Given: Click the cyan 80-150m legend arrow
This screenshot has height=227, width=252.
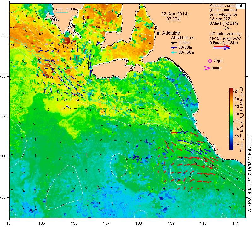Looking at the screenshot, I should point(174,52).
